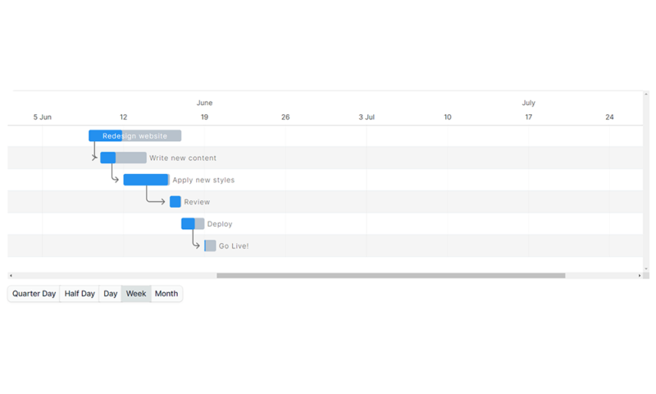Select the Review task bar
Viewport: 656px width, 394px height.
click(x=175, y=202)
